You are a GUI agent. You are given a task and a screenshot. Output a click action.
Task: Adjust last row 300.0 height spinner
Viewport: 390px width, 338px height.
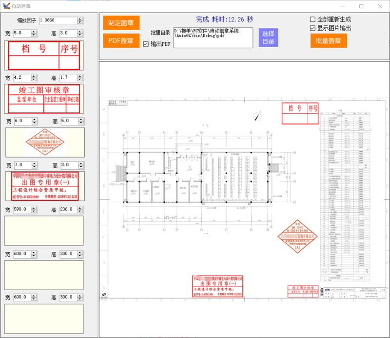pos(80,297)
